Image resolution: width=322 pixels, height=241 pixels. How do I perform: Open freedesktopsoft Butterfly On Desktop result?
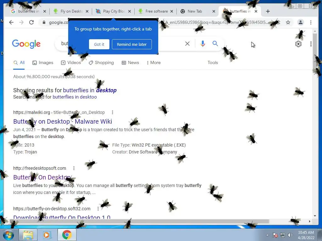point(42,177)
